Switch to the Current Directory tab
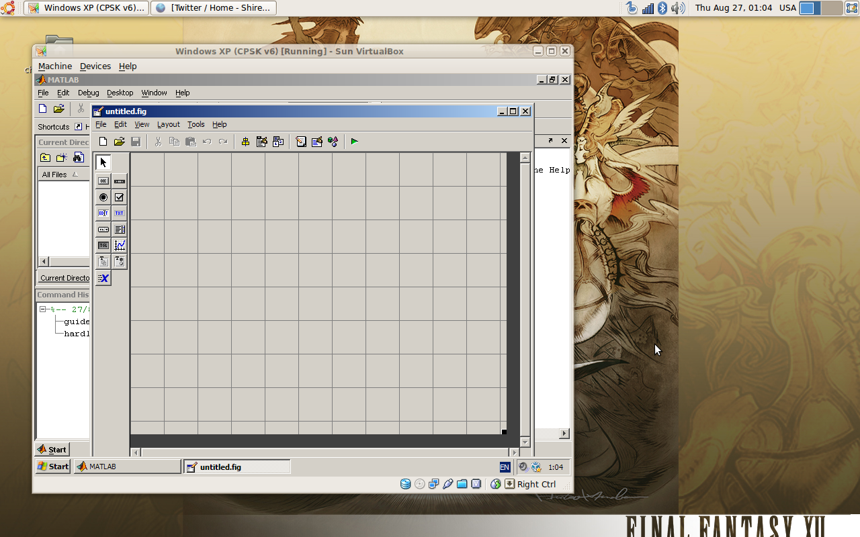 (64, 278)
